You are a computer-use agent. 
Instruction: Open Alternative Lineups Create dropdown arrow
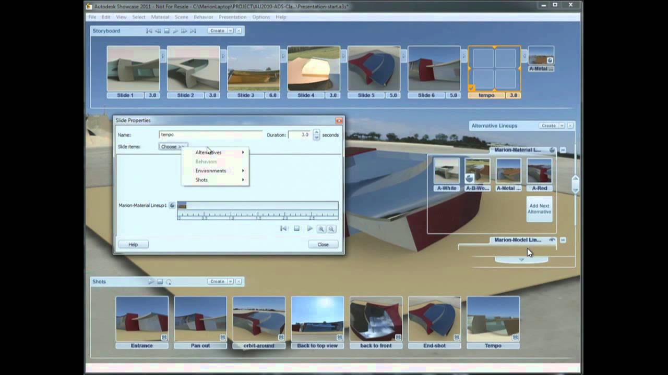tap(562, 126)
